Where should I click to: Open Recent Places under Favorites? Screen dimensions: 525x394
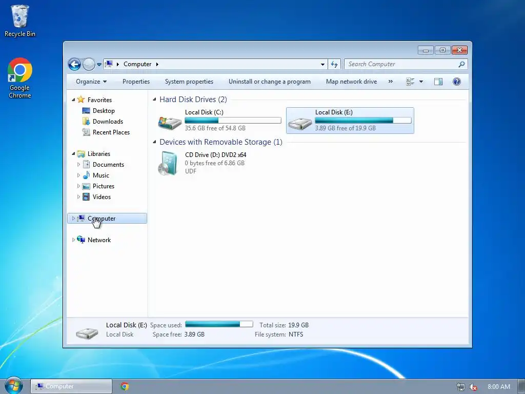tap(111, 132)
